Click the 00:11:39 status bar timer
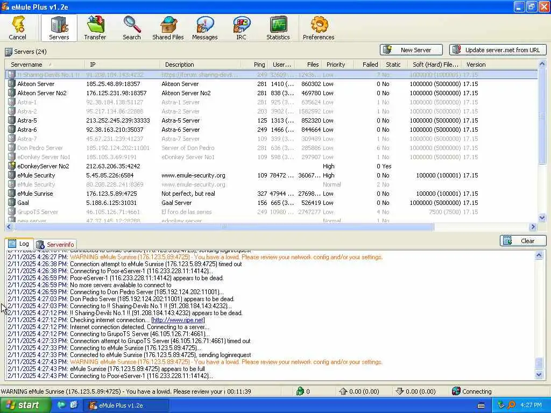Screen dimensions: 551x413 pyautogui.click(x=239, y=391)
